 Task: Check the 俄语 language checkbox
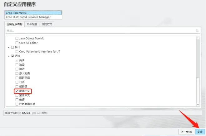point(17,100)
